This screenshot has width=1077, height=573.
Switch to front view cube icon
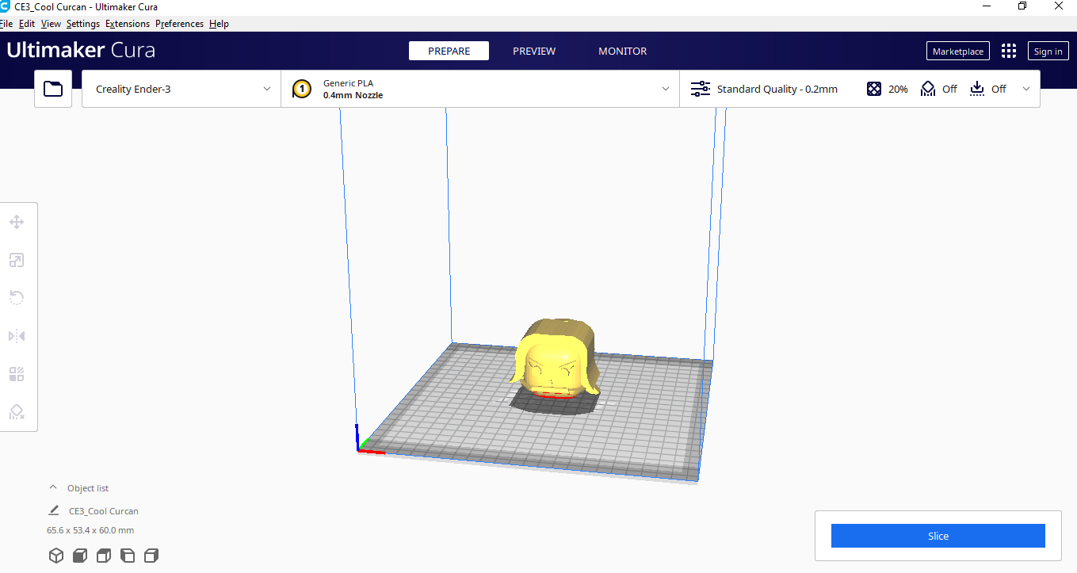click(x=80, y=556)
